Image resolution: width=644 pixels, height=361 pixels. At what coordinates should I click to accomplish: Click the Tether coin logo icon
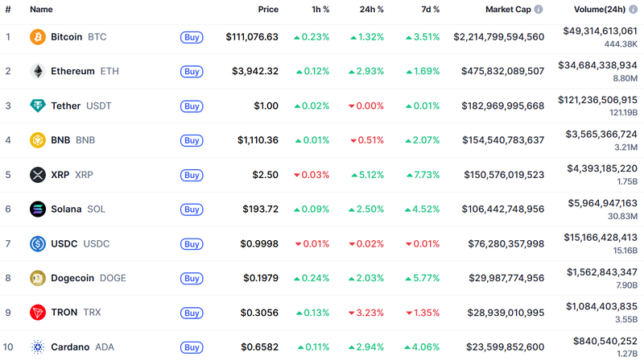coord(38,106)
